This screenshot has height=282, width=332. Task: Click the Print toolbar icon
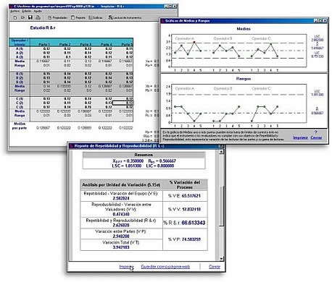pos(38,17)
